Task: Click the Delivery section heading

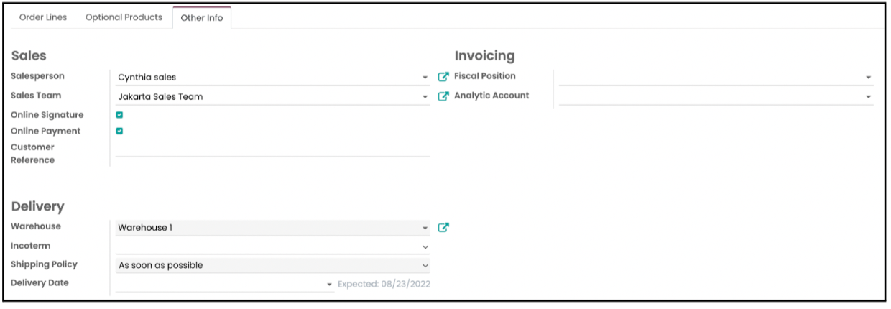Action: (38, 206)
